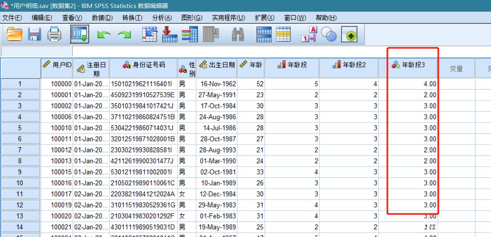Click ID number 31011519830529361G
The image size is (491, 237).
point(143,205)
